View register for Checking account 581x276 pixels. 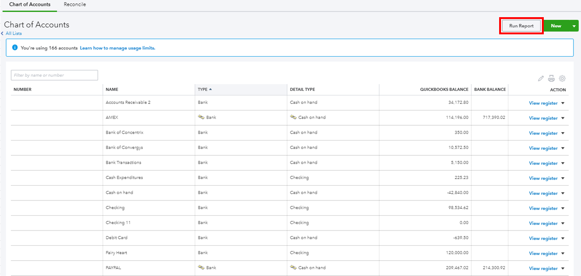(x=543, y=208)
